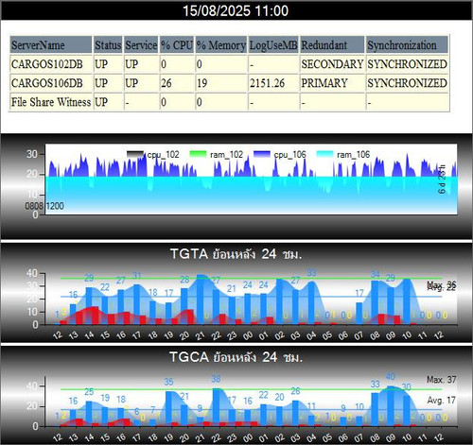Select the ram_102 legend label
The image size is (473, 445).
pos(227,155)
